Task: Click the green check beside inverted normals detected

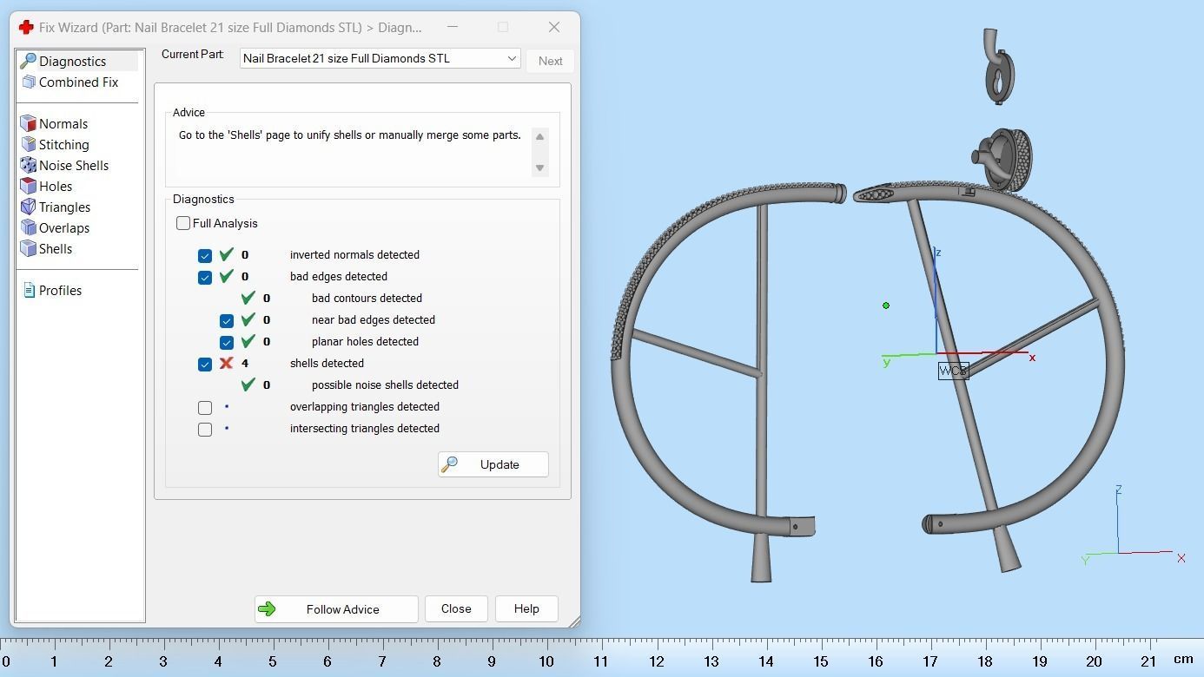Action: coord(226,254)
